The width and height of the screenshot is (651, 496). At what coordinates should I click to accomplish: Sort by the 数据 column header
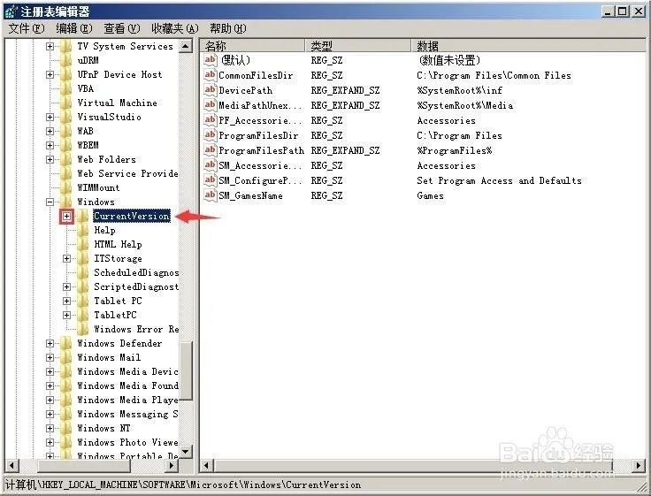529,46
